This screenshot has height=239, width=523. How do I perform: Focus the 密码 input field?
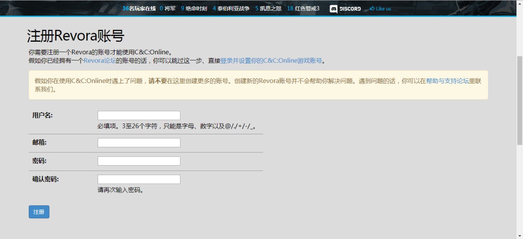[x=139, y=161]
